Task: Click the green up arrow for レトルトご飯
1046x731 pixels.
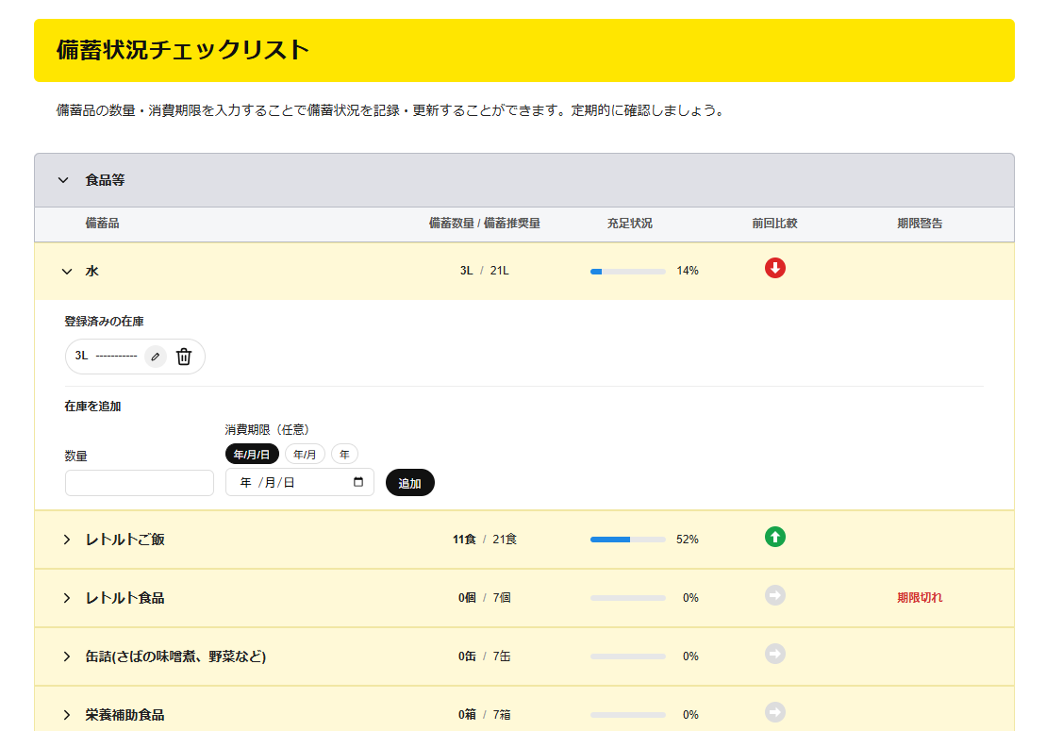Action: pyautogui.click(x=775, y=538)
